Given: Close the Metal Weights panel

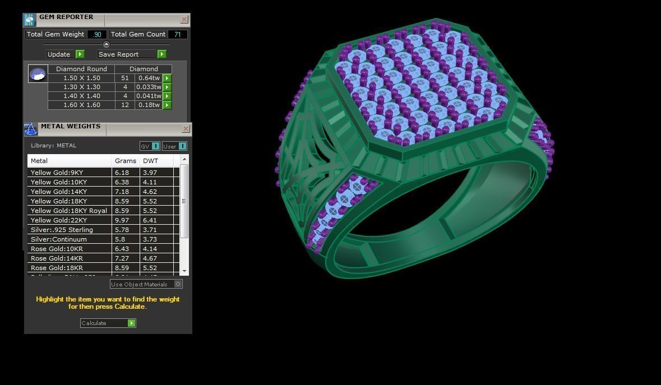Looking at the screenshot, I should pos(186,128).
